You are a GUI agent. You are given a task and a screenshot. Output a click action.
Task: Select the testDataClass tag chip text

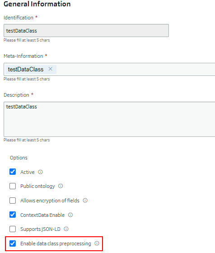point(26,70)
